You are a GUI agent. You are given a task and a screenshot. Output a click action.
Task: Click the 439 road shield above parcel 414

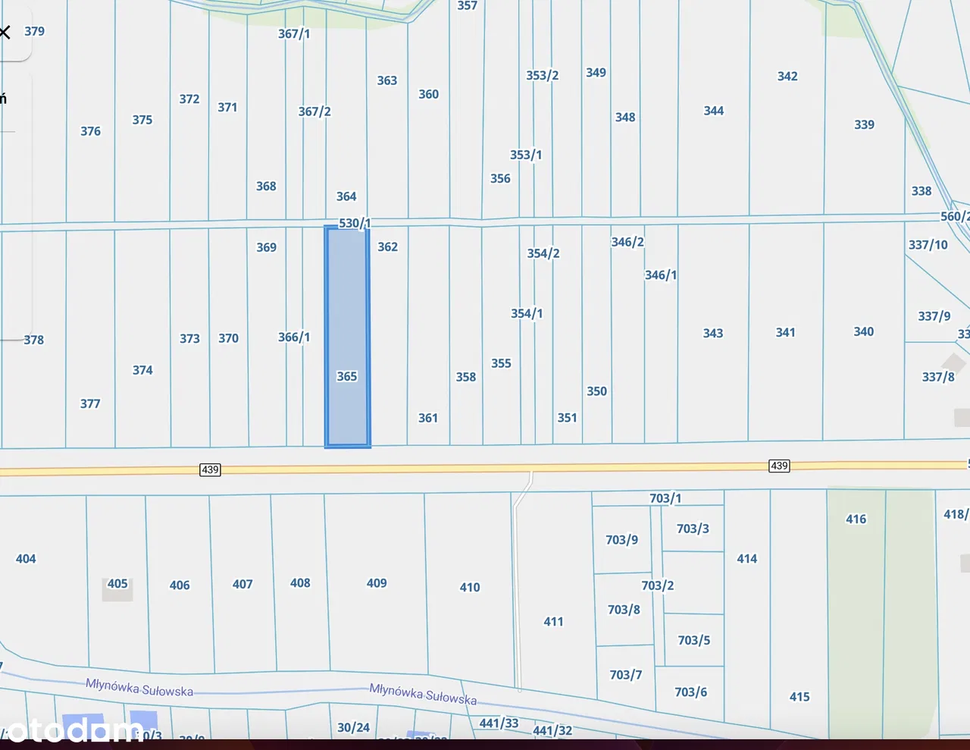(x=779, y=466)
